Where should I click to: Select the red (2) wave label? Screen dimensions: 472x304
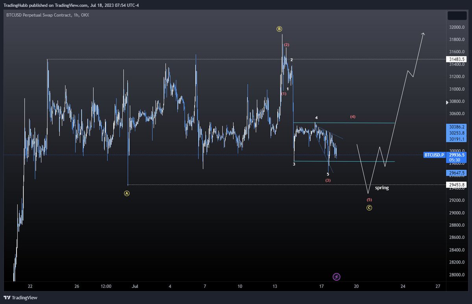[x=287, y=45]
